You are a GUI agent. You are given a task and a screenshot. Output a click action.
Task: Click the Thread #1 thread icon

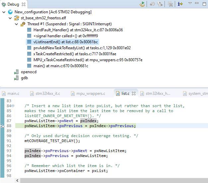(23, 24)
